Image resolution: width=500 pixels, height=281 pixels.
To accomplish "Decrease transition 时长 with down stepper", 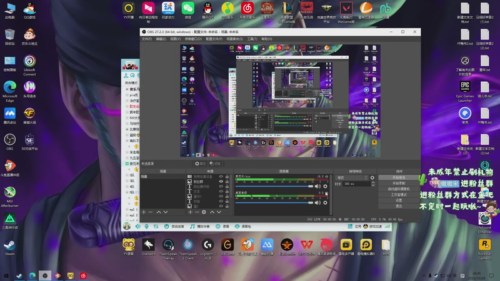I will click(x=372, y=185).
